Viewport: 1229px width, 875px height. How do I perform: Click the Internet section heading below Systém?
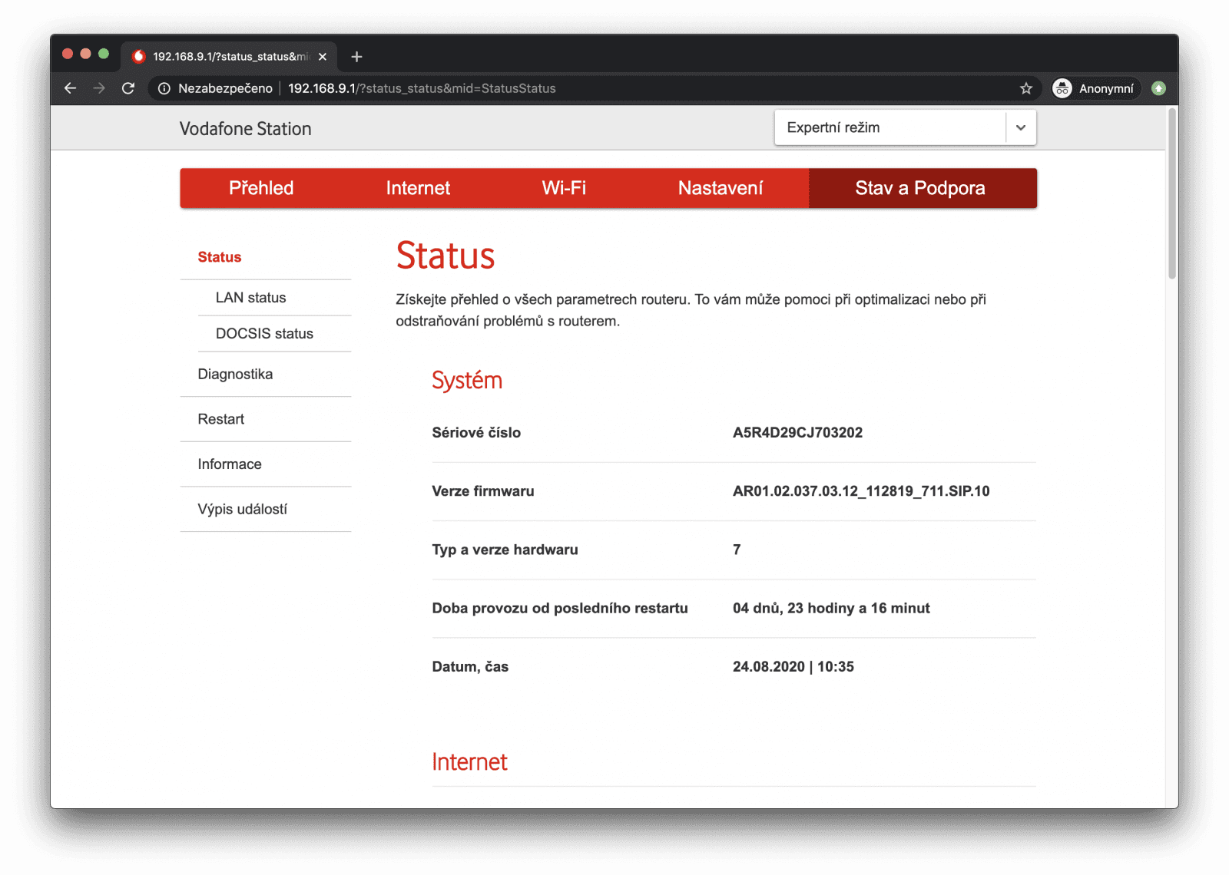(469, 762)
